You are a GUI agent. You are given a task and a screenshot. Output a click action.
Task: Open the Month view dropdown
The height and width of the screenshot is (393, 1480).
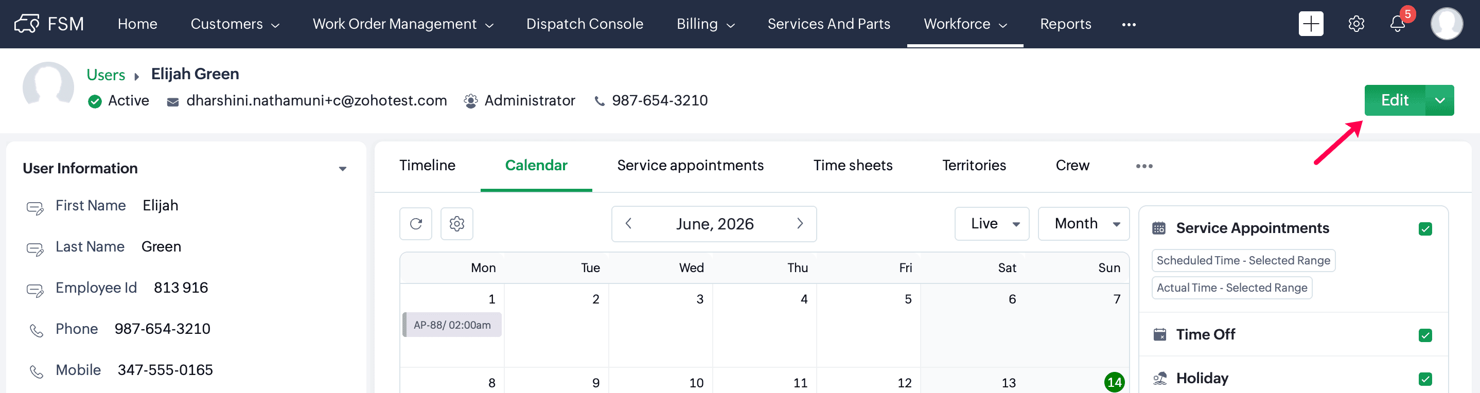pyautogui.click(x=1083, y=223)
